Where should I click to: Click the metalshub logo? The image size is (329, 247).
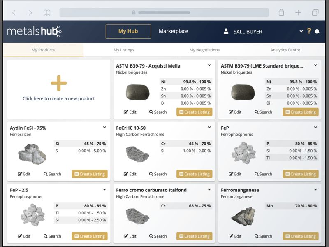click(34, 32)
